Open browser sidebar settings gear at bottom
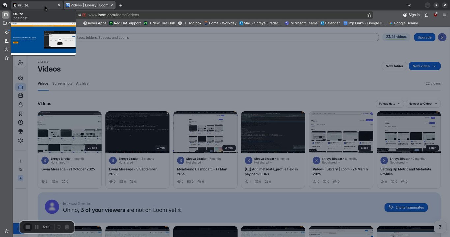450x237 pixels. (6, 231)
